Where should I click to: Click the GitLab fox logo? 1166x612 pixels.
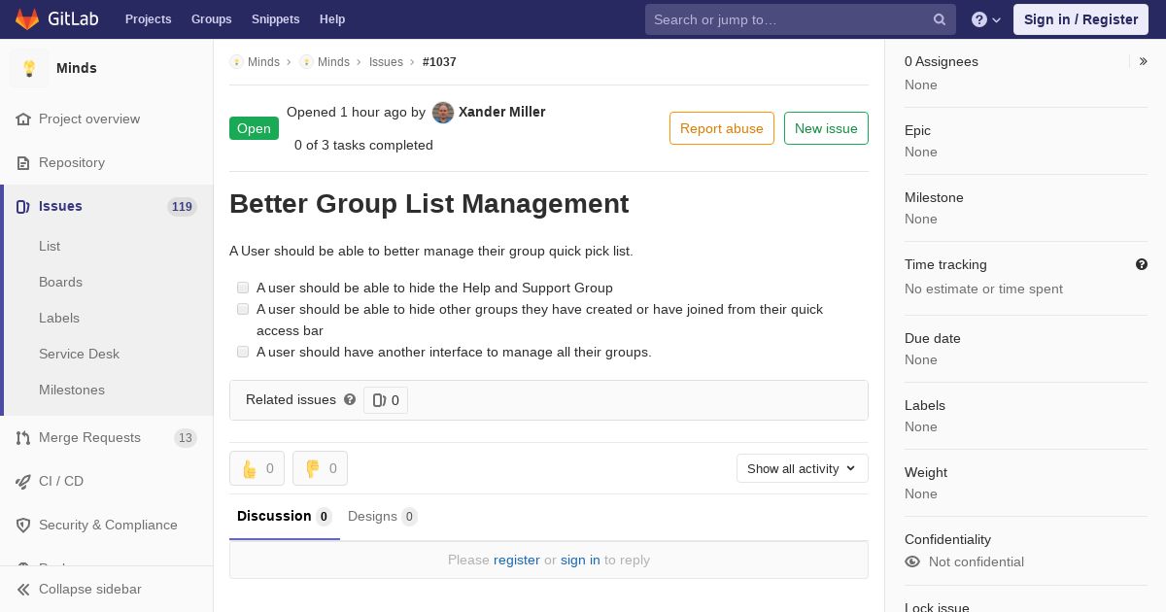27,19
